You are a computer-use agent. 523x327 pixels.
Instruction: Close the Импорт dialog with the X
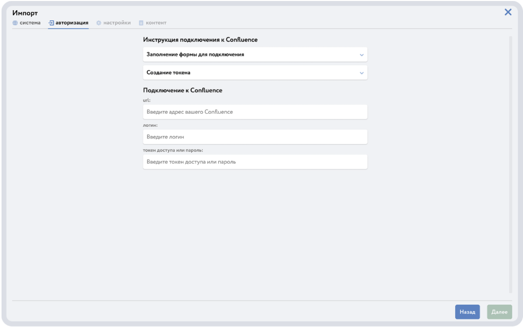click(508, 12)
